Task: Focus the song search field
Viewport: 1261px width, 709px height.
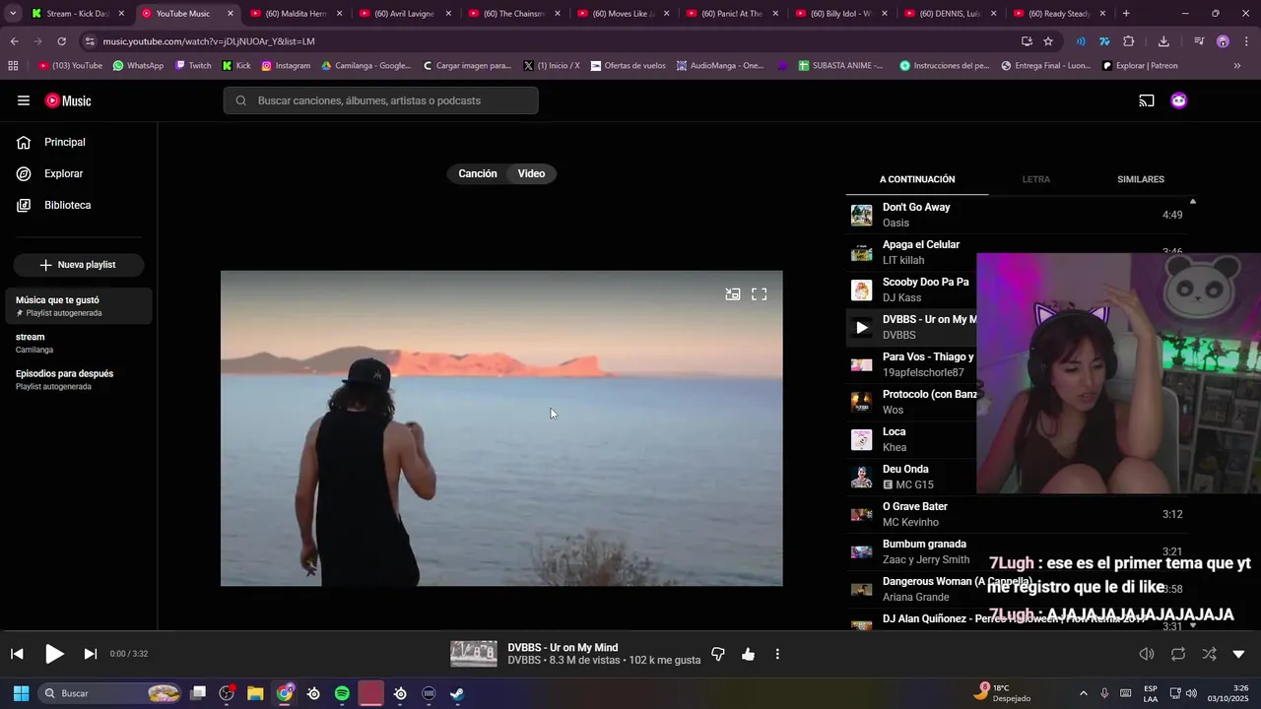Action: pyautogui.click(x=380, y=100)
